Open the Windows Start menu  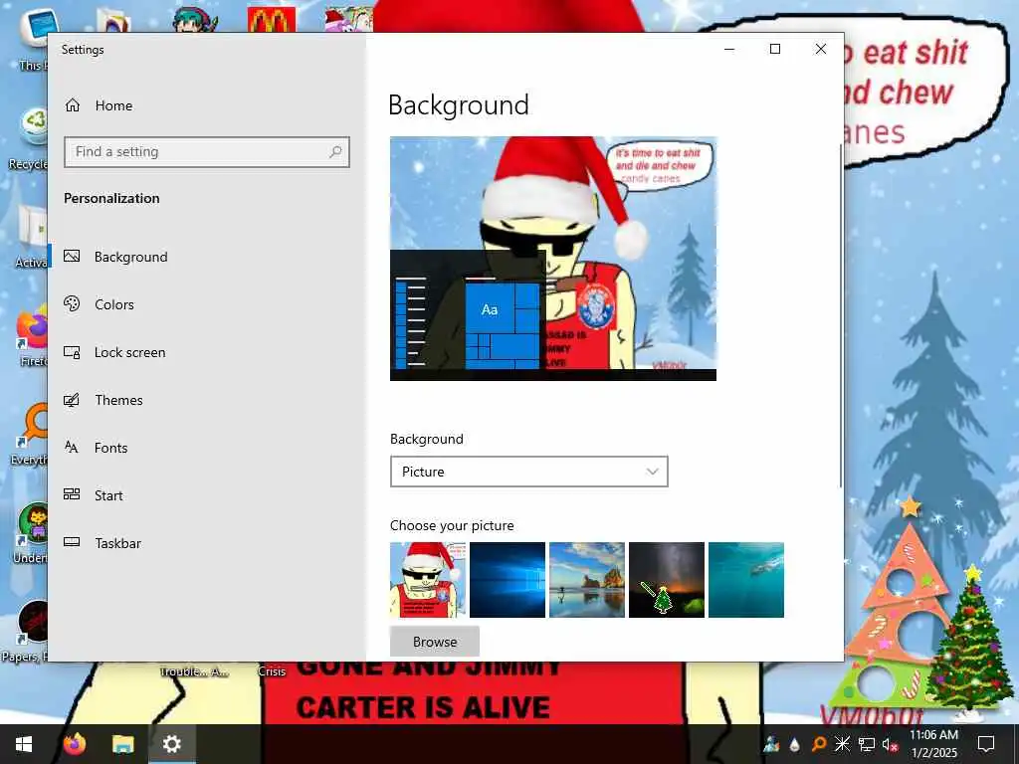24,744
